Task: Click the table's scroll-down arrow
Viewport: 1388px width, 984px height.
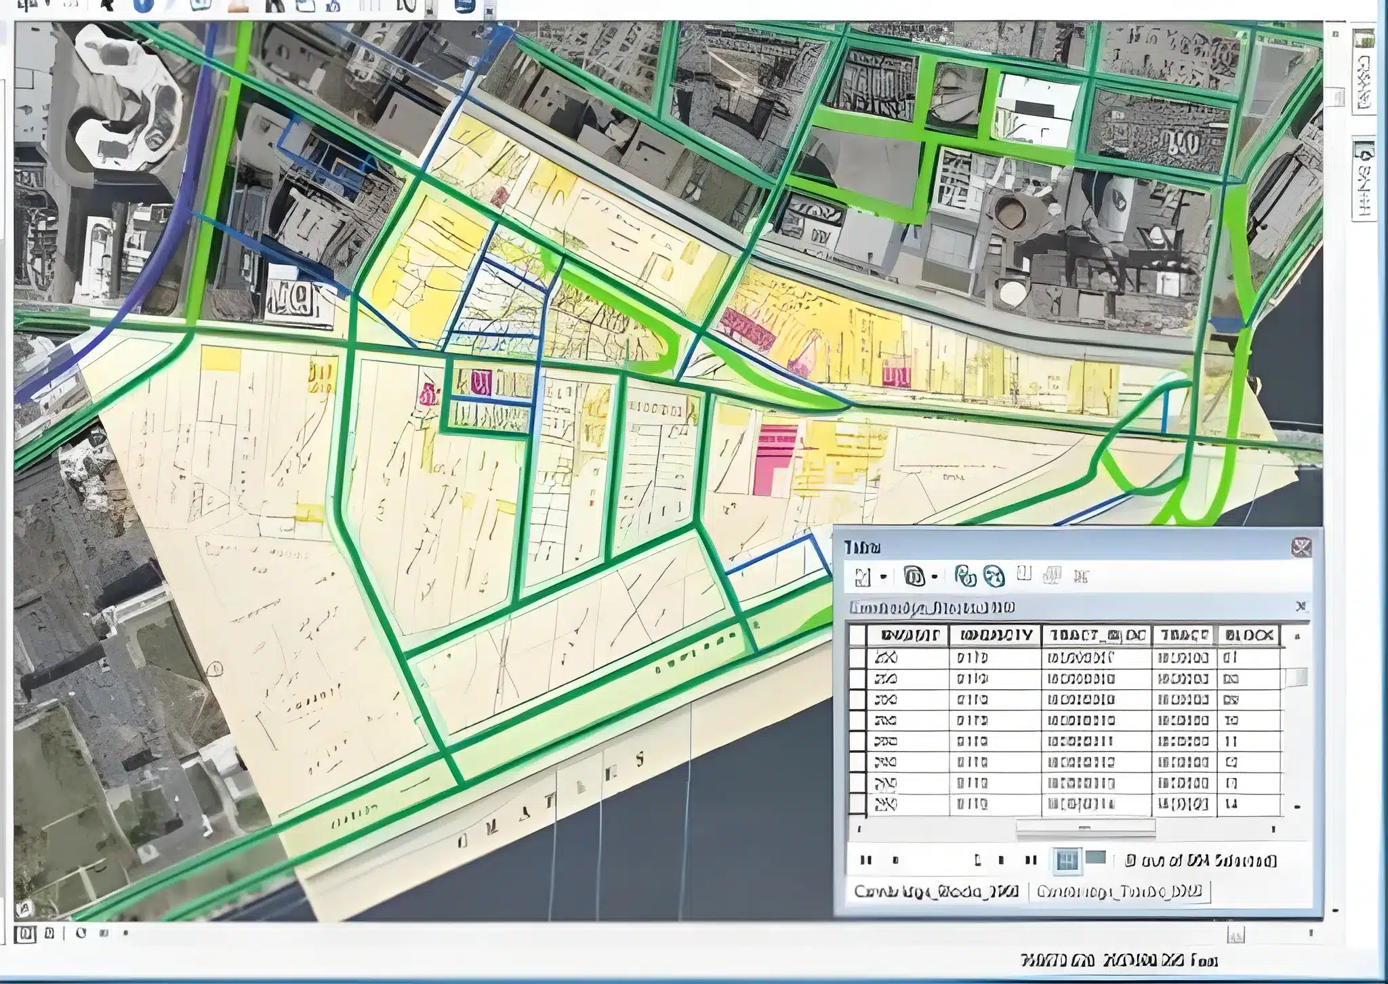Action: point(1297,806)
